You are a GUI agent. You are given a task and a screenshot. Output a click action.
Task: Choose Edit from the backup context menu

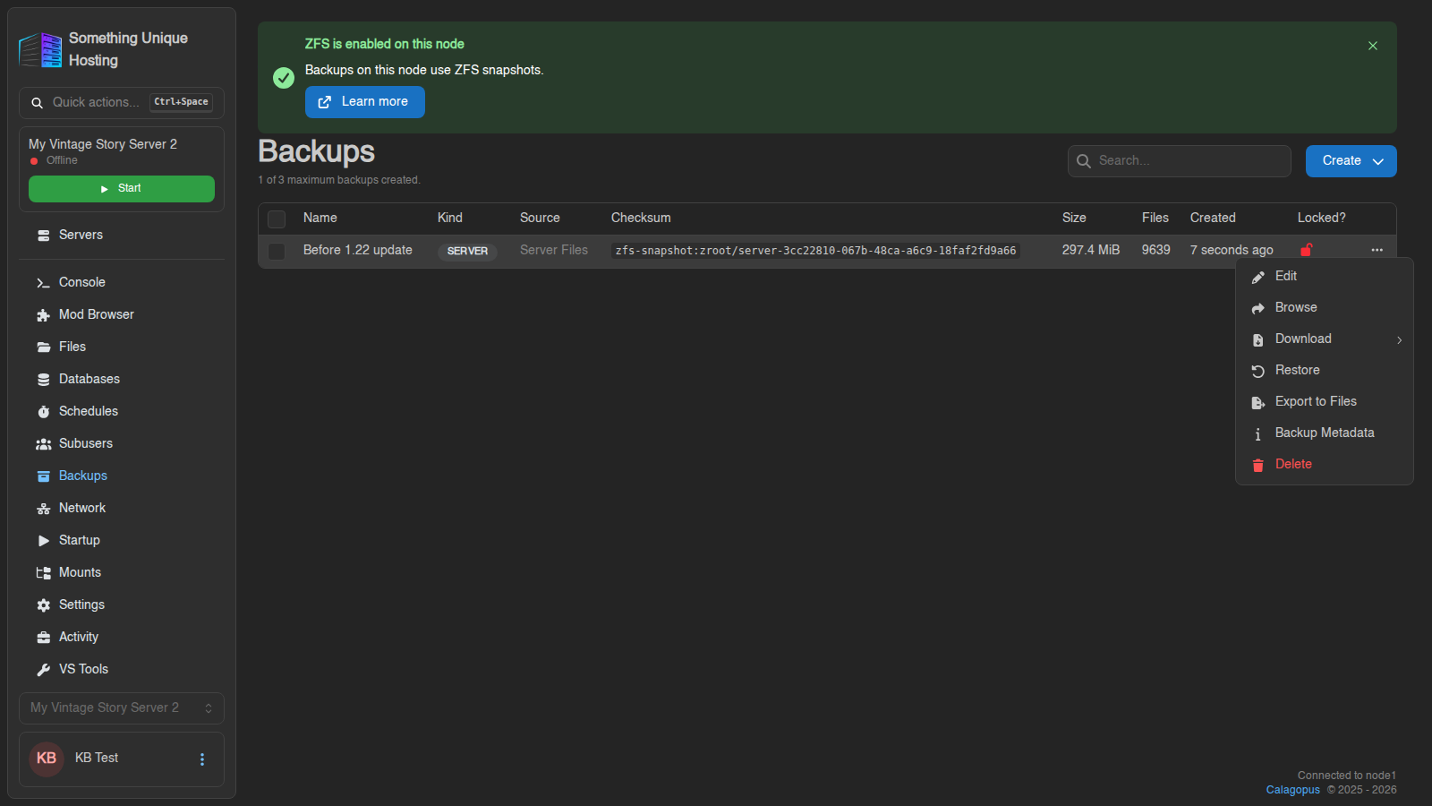coord(1325,276)
